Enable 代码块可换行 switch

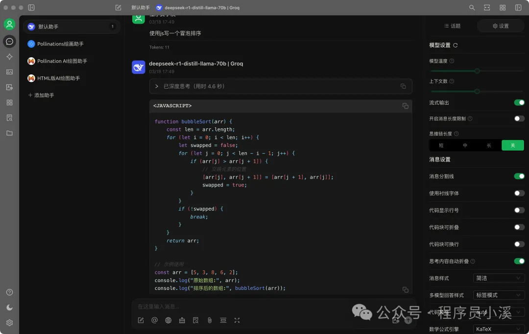pos(519,244)
